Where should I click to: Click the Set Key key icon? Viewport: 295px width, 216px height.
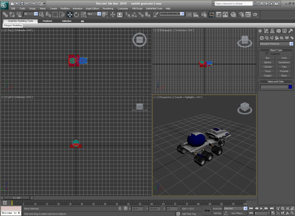tap(207, 211)
